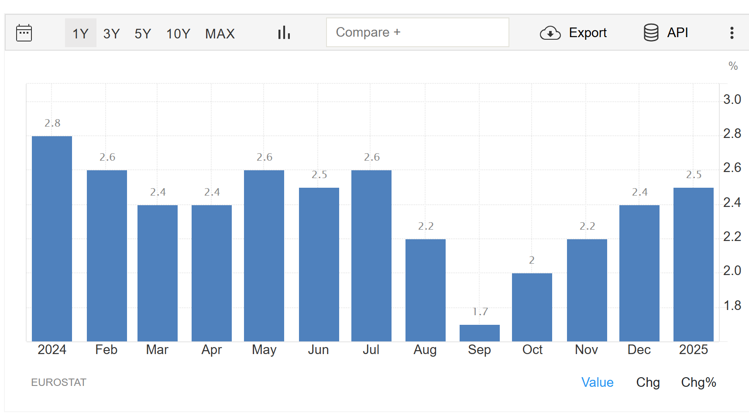Viewport: 749px width, 413px height.
Task: Click the Export label
Action: click(588, 33)
